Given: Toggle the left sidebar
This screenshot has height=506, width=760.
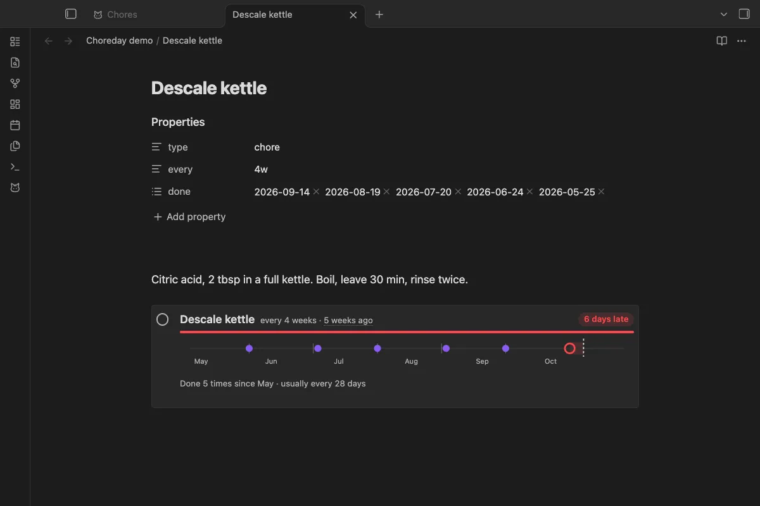Looking at the screenshot, I should pos(71,14).
